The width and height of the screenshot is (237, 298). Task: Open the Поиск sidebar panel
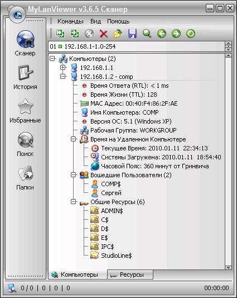tap(25, 144)
